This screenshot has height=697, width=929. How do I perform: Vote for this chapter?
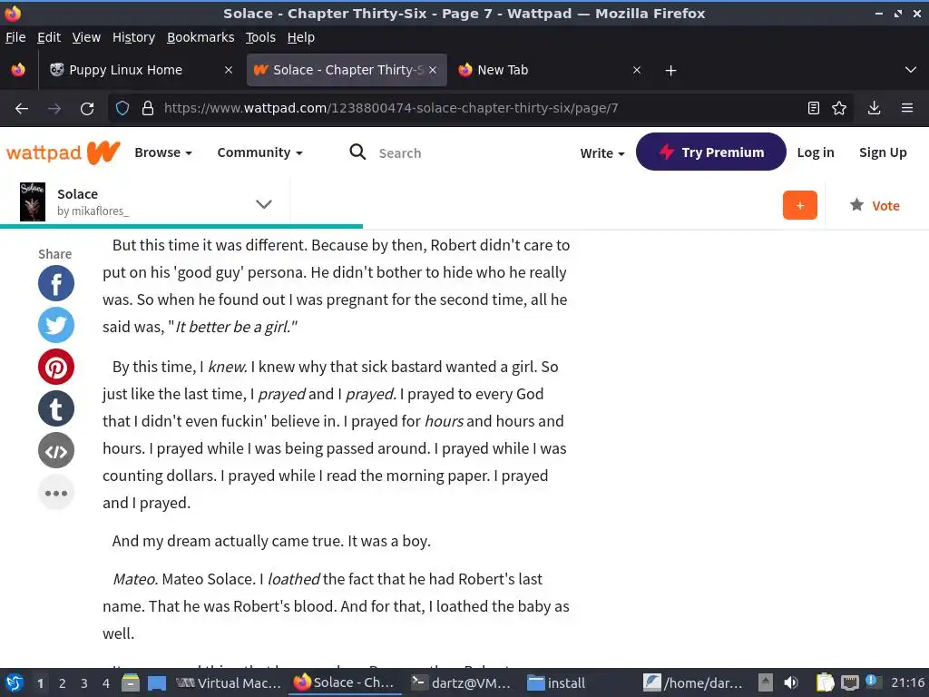point(875,205)
